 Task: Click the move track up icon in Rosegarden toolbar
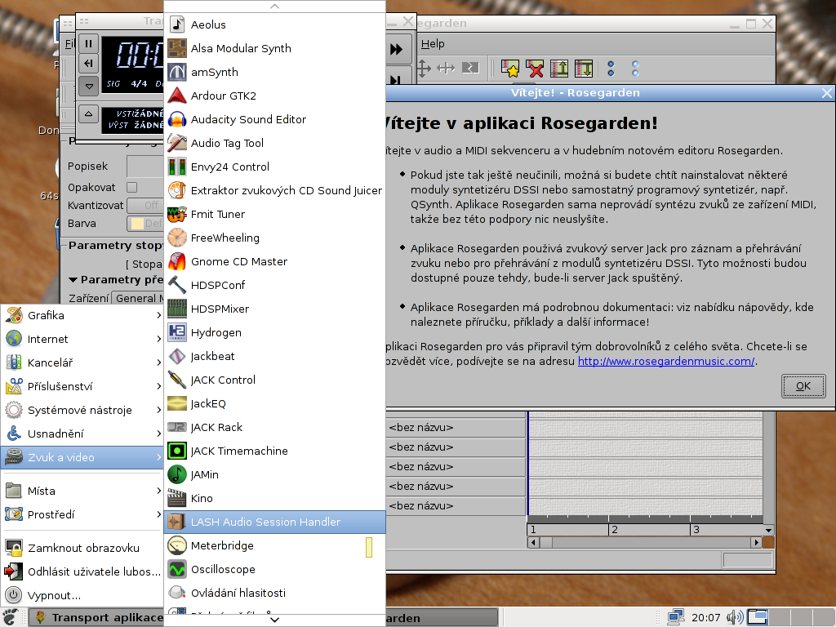coord(559,69)
